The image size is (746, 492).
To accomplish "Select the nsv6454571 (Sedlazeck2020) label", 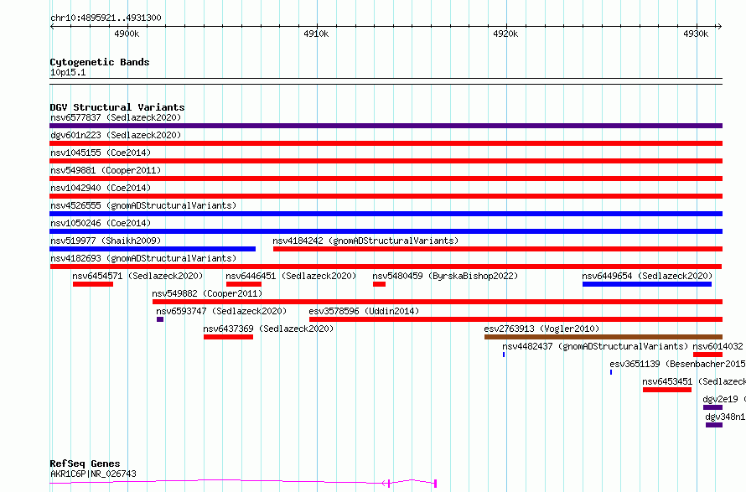I will tap(137, 276).
